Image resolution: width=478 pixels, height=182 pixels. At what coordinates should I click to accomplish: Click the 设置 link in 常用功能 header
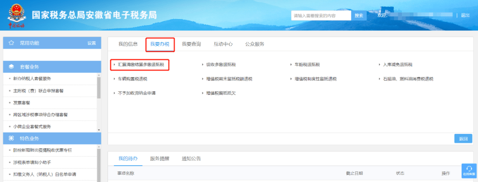[x=91, y=43]
